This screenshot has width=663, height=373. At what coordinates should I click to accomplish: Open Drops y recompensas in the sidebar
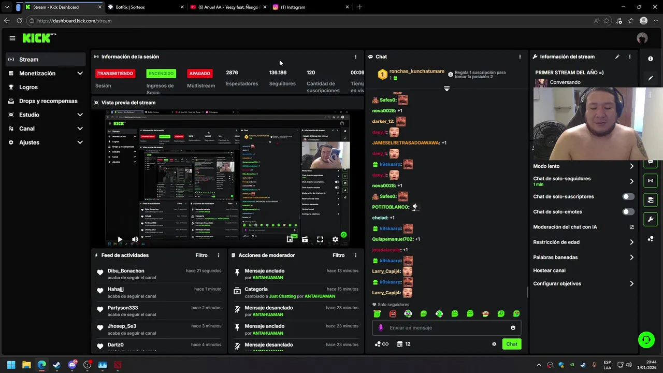46,101
